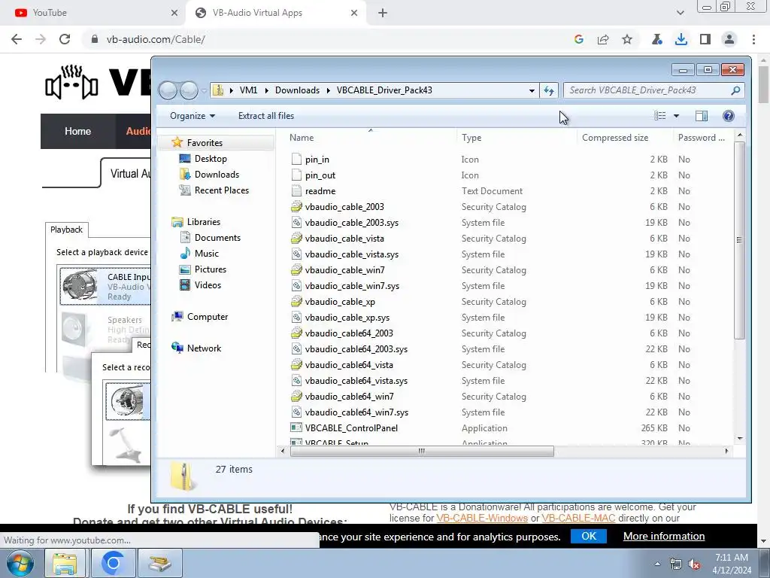This screenshot has width=770, height=578.
Task: Click the network tray icon
Action: (676, 564)
